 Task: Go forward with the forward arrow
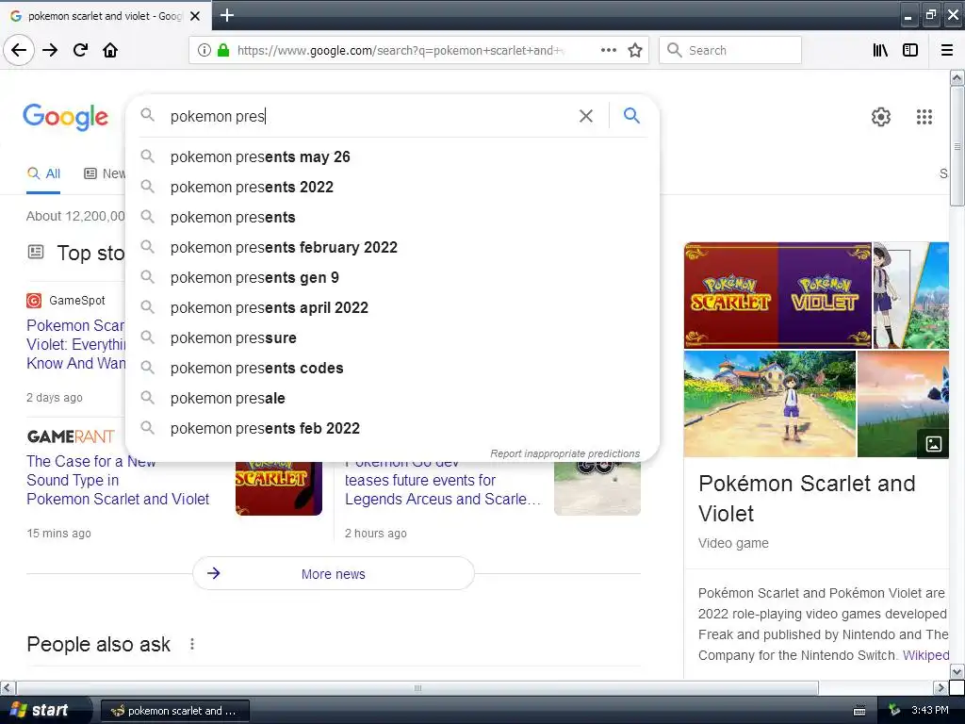50,51
